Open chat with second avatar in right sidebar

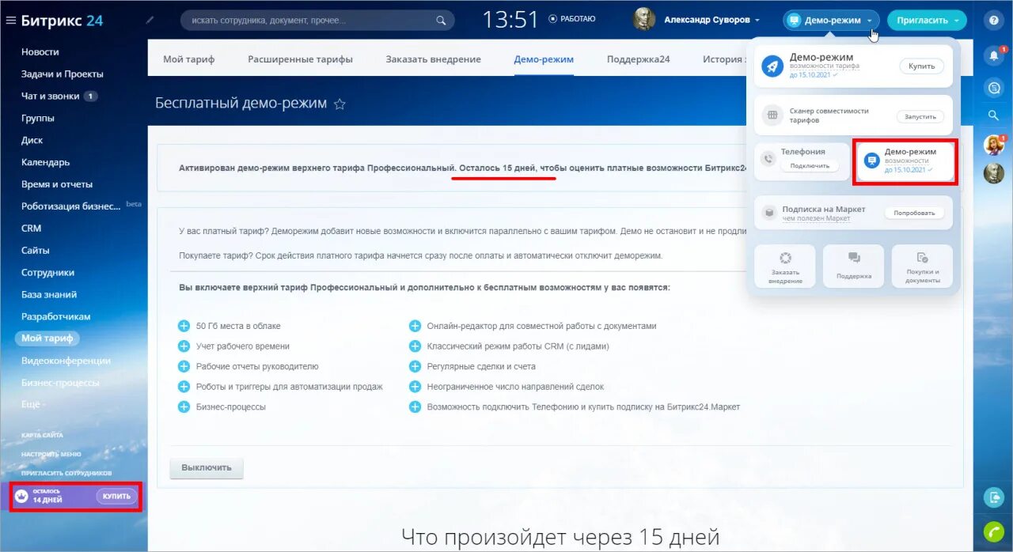tap(994, 173)
